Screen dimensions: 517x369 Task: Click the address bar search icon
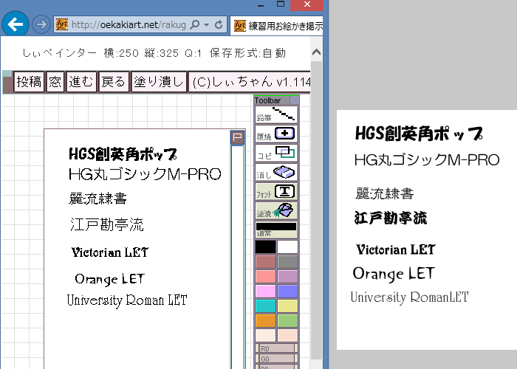pos(195,24)
